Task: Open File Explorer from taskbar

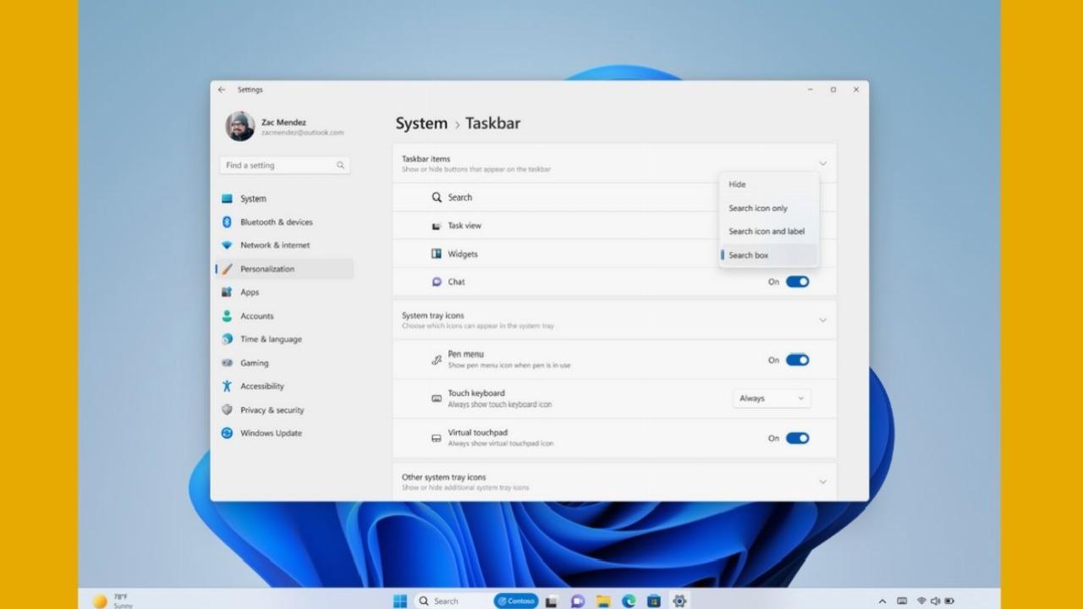Action: pyautogui.click(x=602, y=601)
